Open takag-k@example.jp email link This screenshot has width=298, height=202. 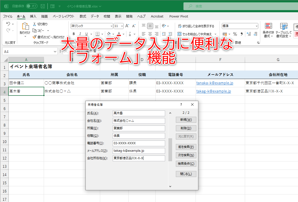[x=214, y=91]
